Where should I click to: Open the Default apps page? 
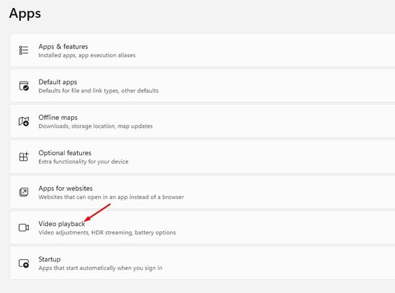click(x=202, y=85)
